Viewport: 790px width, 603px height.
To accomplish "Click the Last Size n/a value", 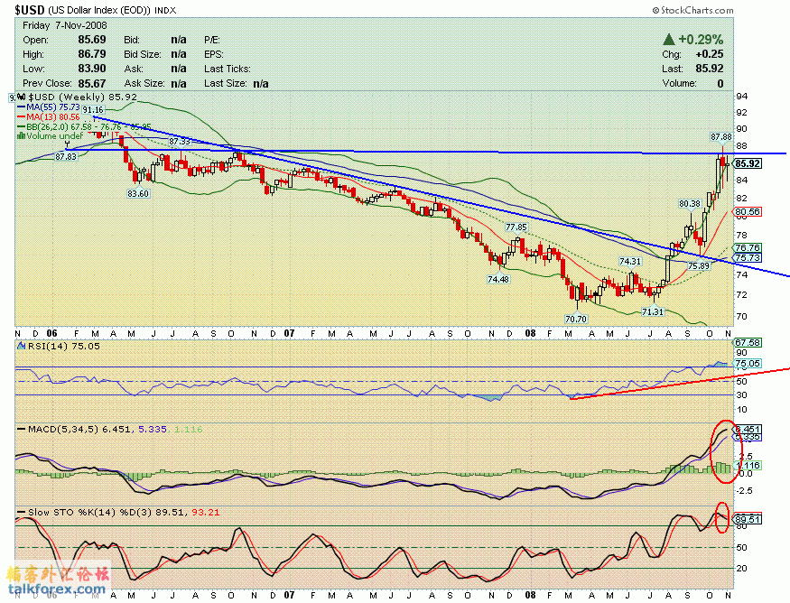I will point(261,83).
